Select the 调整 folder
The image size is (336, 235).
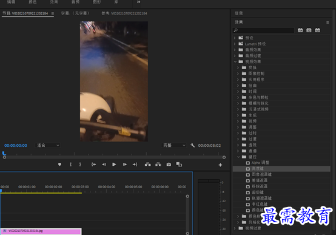point(252,127)
